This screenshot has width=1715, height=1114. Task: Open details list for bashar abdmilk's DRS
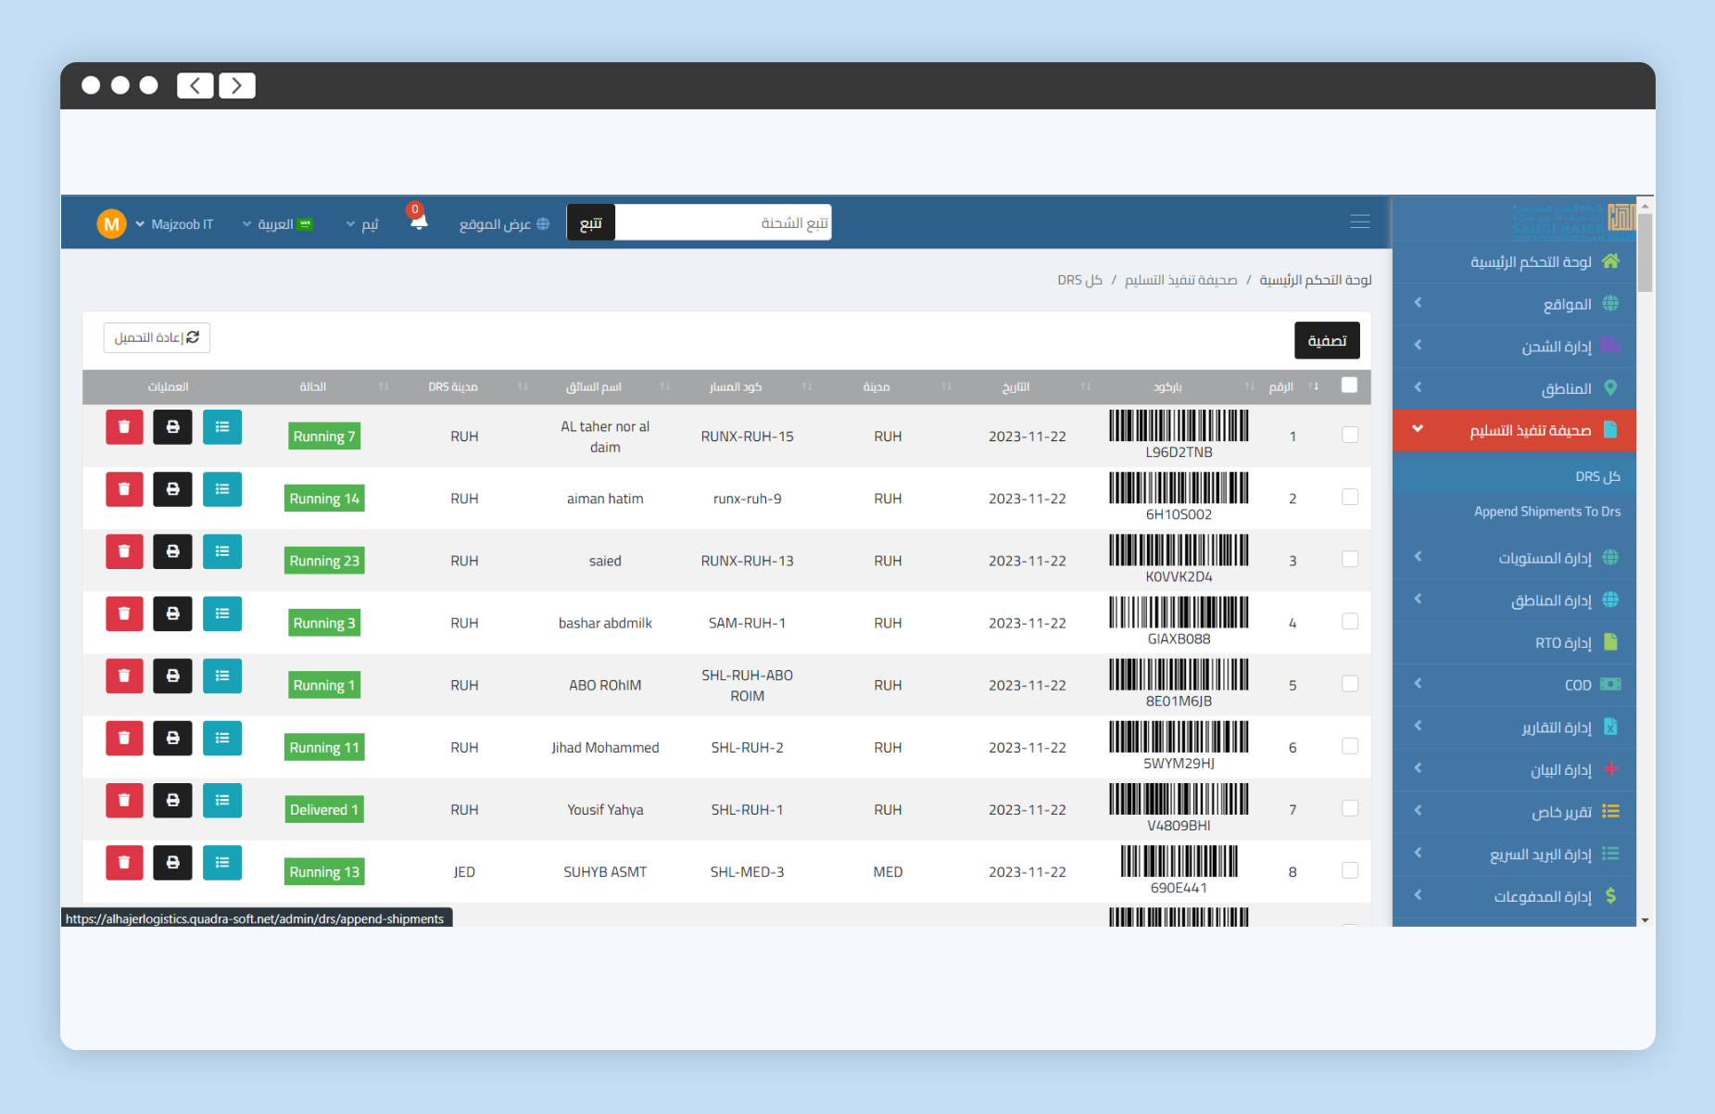click(x=222, y=614)
